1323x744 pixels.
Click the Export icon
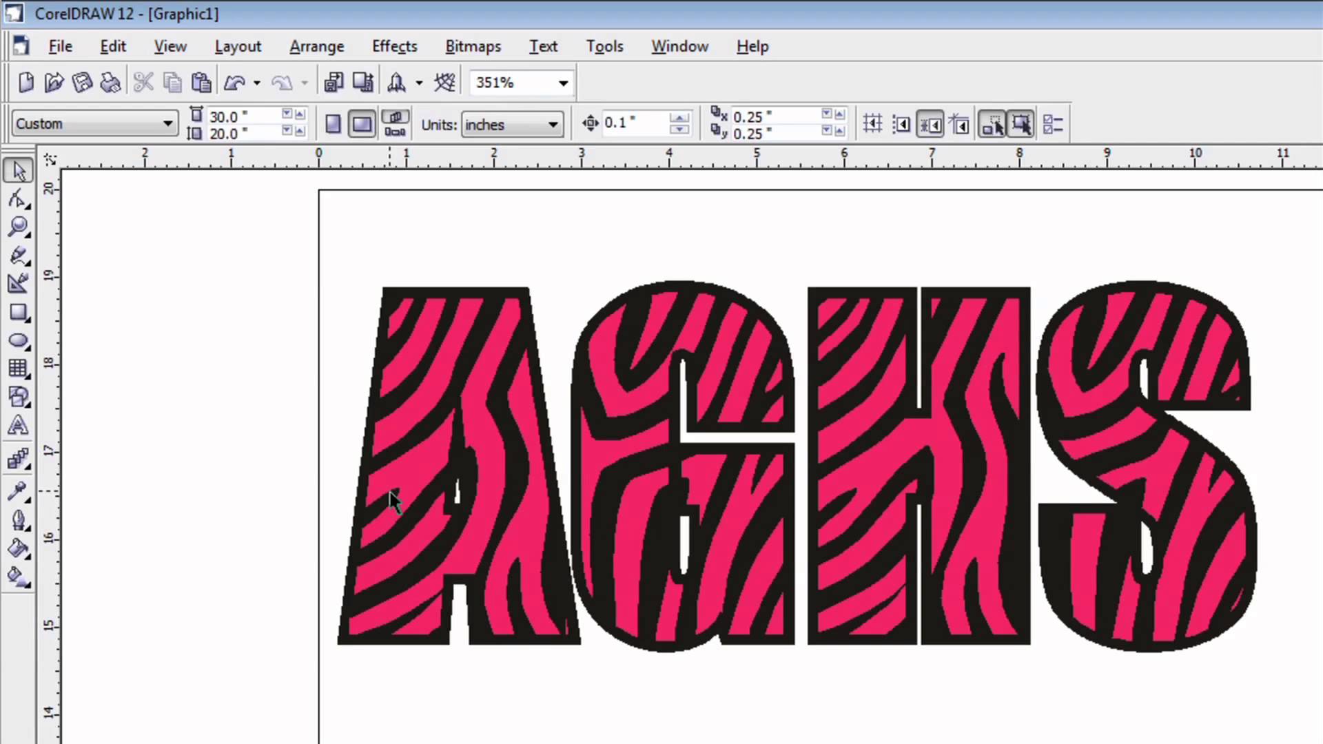(x=363, y=83)
